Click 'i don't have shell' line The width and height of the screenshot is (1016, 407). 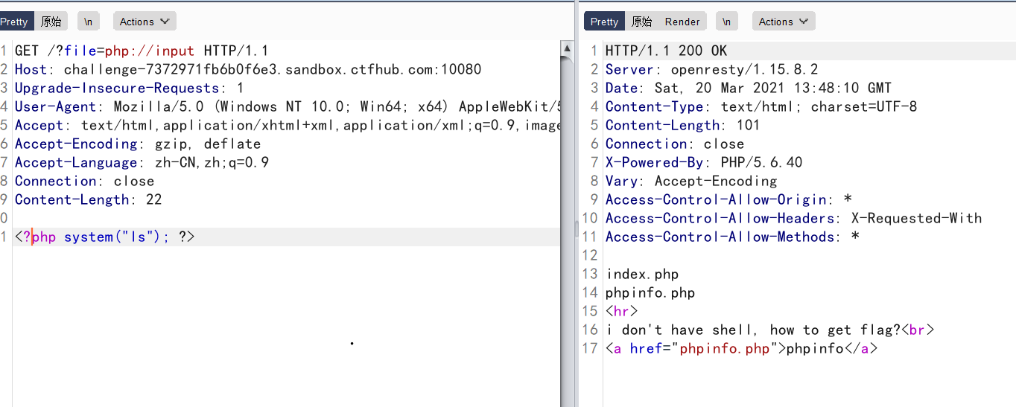[x=769, y=330]
